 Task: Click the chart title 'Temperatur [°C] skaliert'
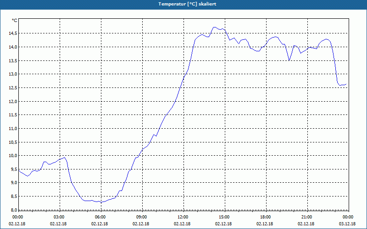187,4
